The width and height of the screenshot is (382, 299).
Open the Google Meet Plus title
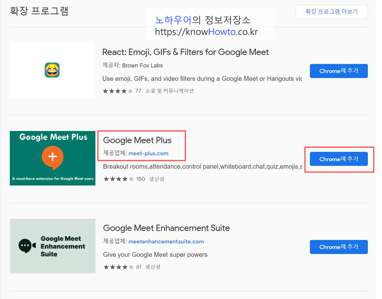pos(137,140)
